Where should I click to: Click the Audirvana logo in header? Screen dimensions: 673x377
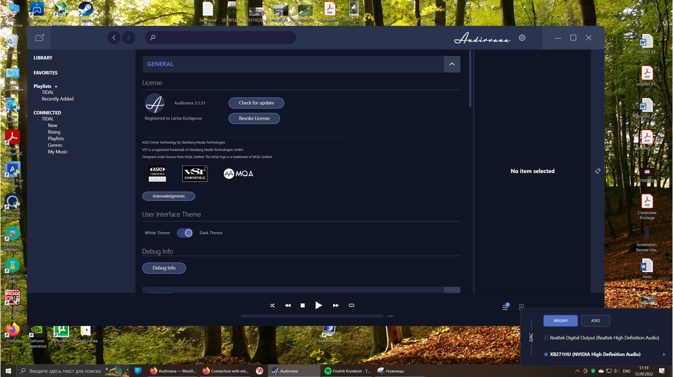(x=482, y=38)
